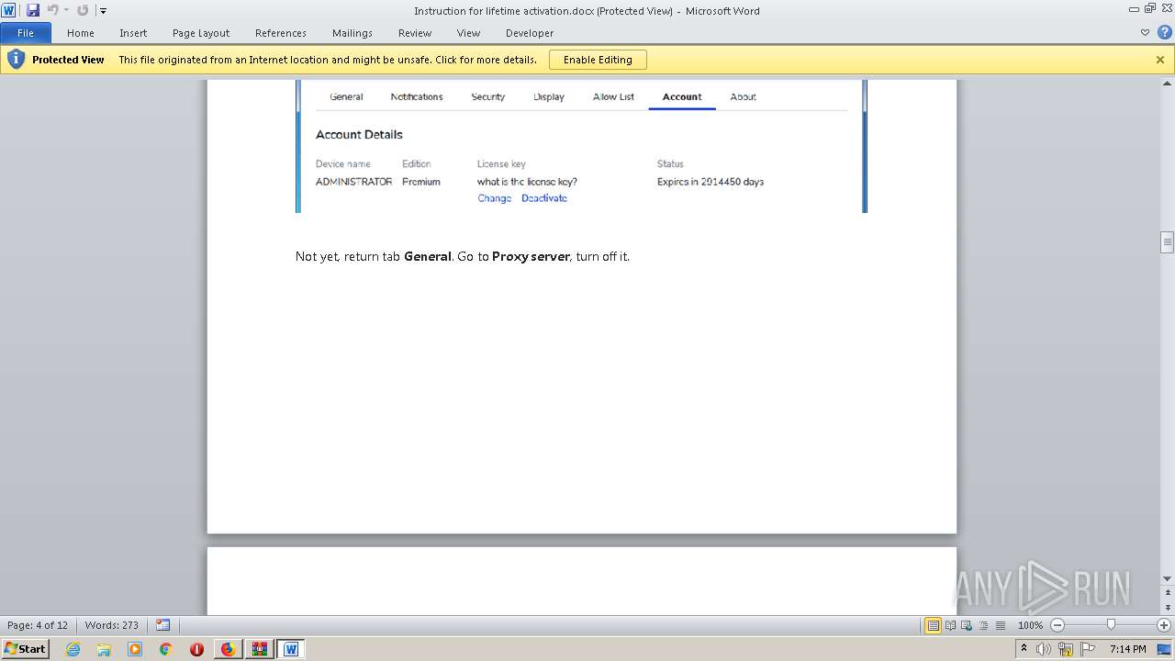Image resolution: width=1175 pixels, height=661 pixels.
Task: Click the zoom slider handle
Action: 1111,625
